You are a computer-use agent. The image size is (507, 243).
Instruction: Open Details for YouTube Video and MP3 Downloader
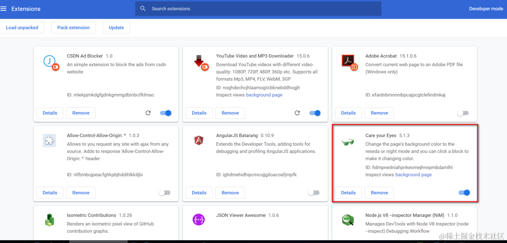[x=199, y=113]
